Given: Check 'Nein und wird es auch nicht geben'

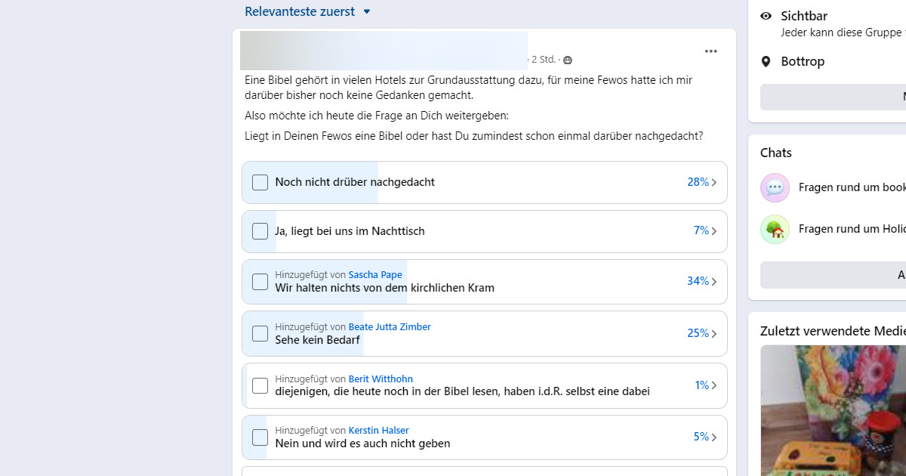Looking at the screenshot, I should 260,437.
